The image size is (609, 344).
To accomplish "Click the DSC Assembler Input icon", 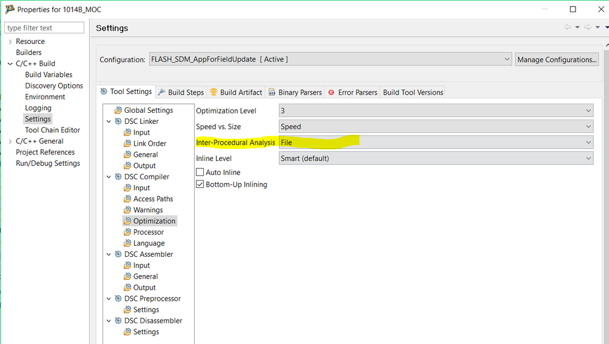I will pyautogui.click(x=128, y=265).
